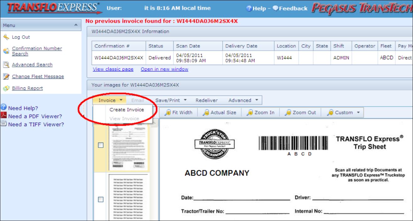Choose Create Invoice from the Invoice menu
Image resolution: width=413 pixels, height=221 pixels.
pyautogui.click(x=127, y=110)
